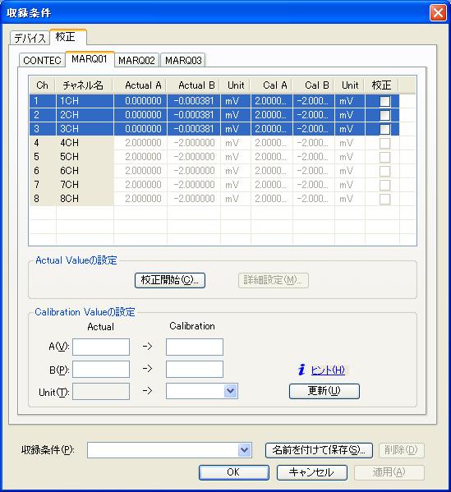
Task: Switch to the デバイス tab
Action: [30, 39]
